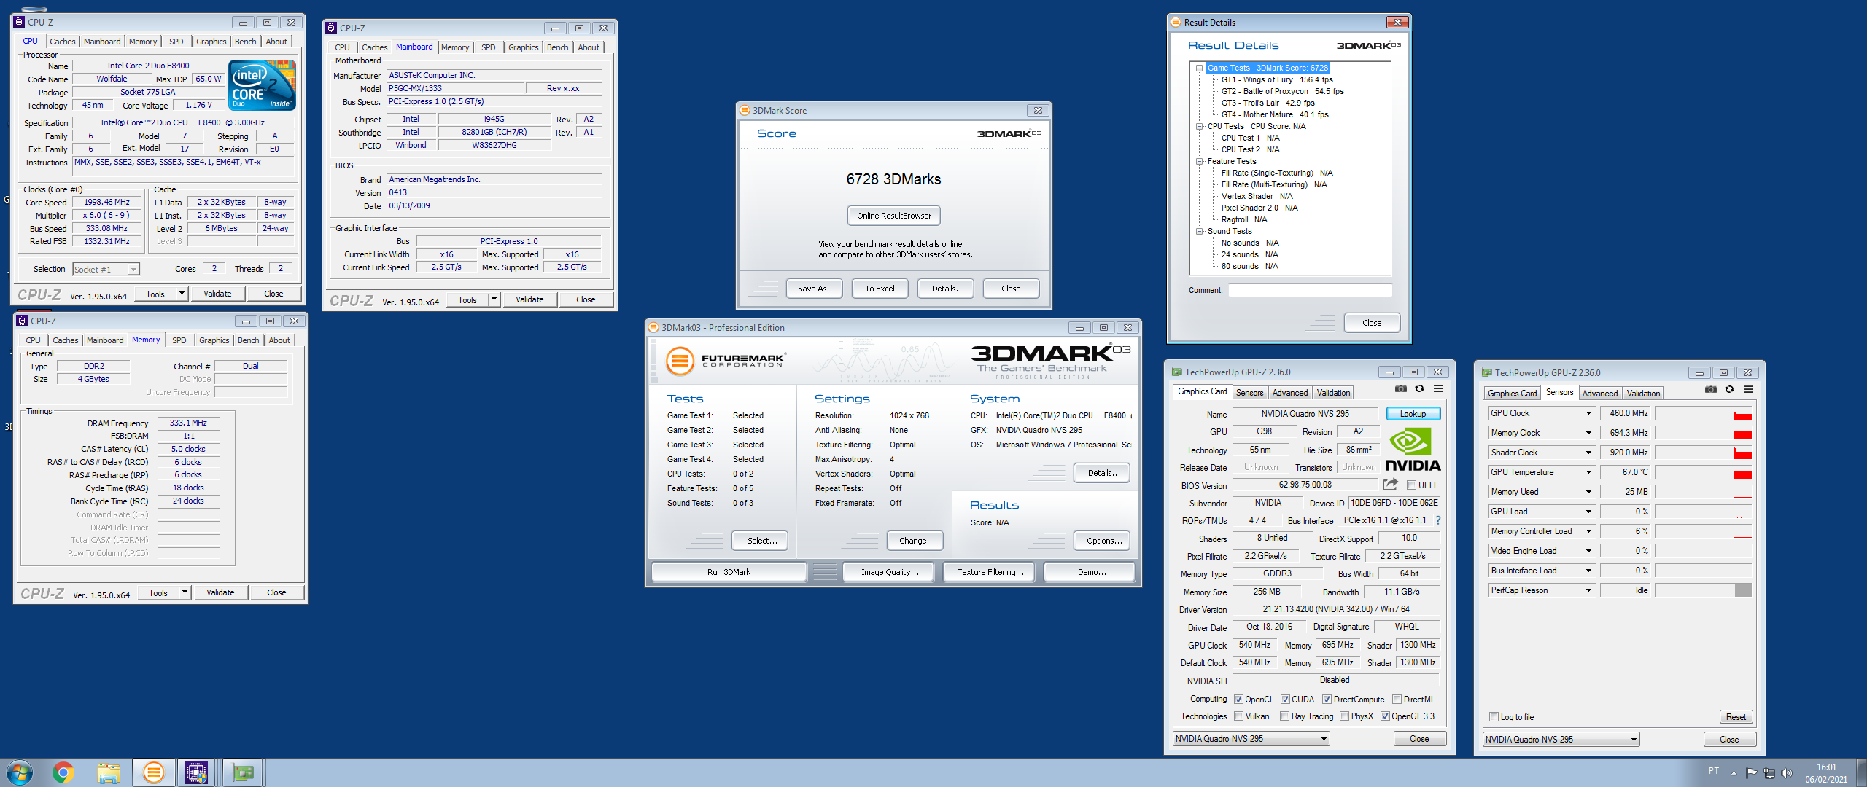This screenshot has width=1867, height=787.
Task: Switch to CPU-Z taskbar icon
Action: pos(196,772)
